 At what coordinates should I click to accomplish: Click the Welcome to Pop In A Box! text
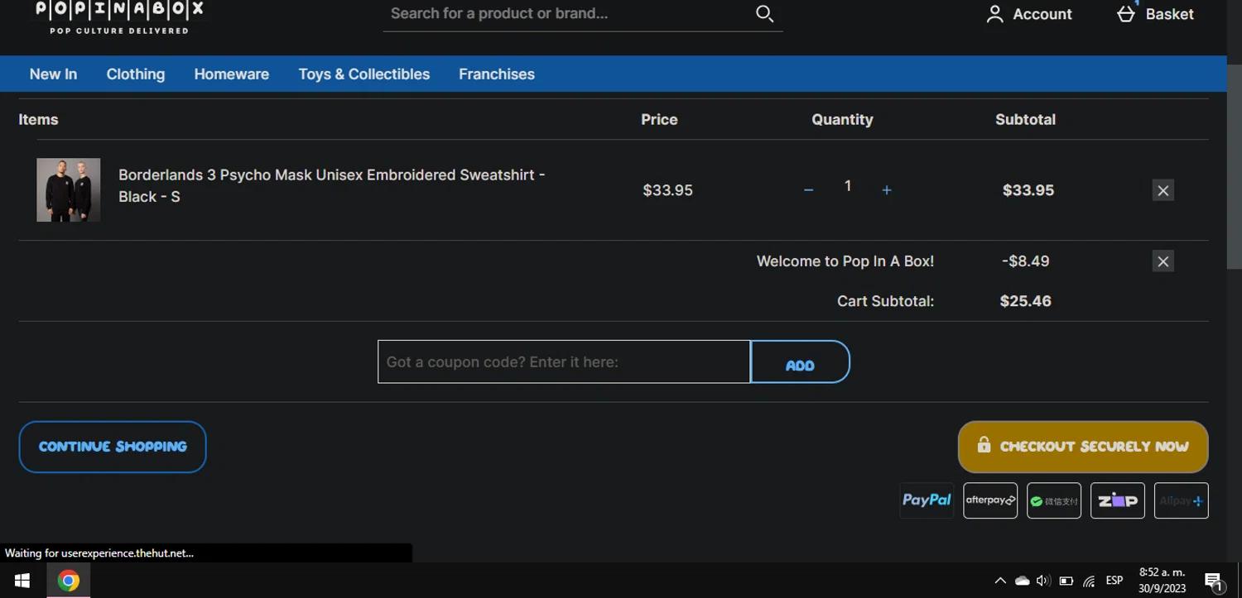point(845,261)
